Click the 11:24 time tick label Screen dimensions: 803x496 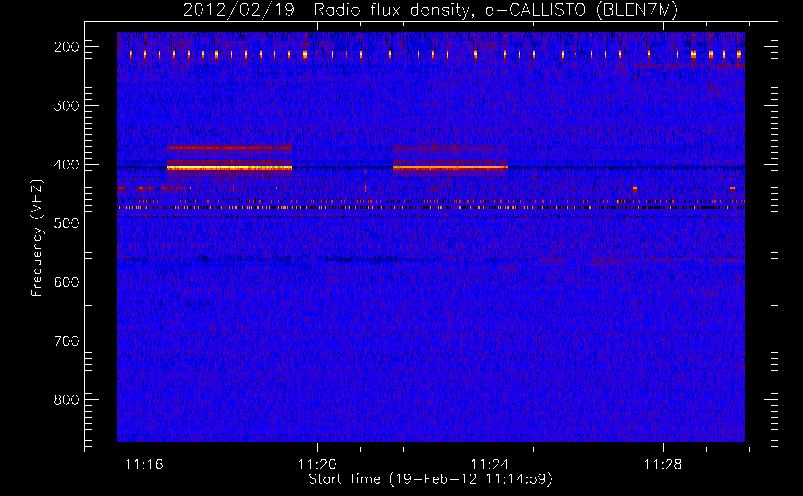coord(490,464)
